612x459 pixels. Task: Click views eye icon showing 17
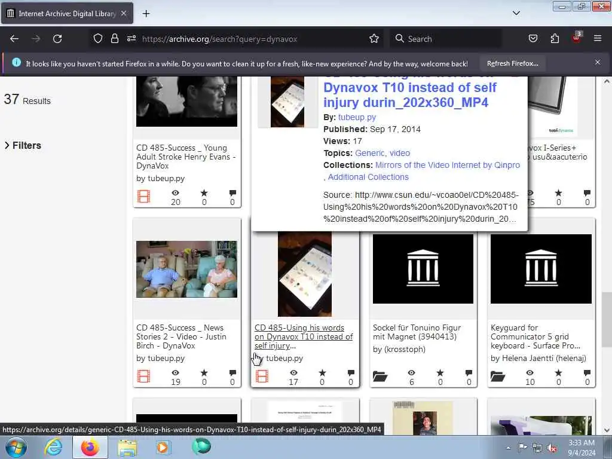click(293, 373)
